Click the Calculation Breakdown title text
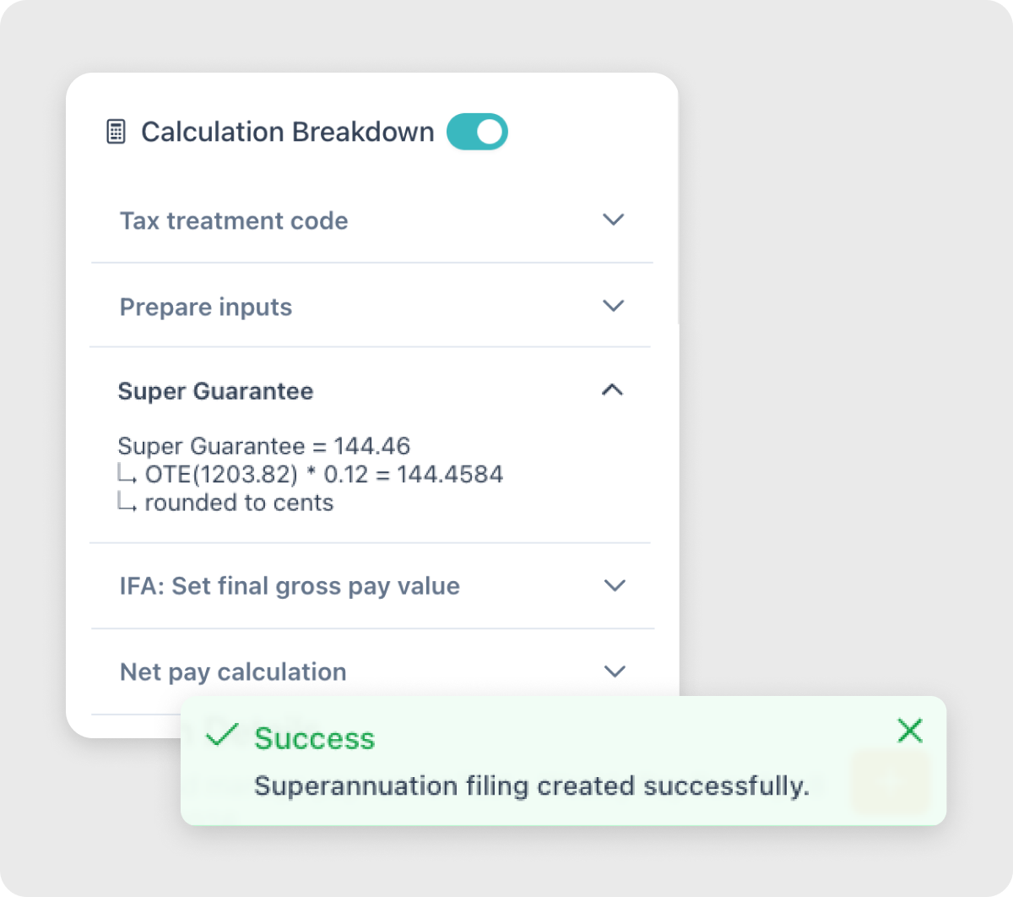This screenshot has height=897, width=1013. (287, 133)
